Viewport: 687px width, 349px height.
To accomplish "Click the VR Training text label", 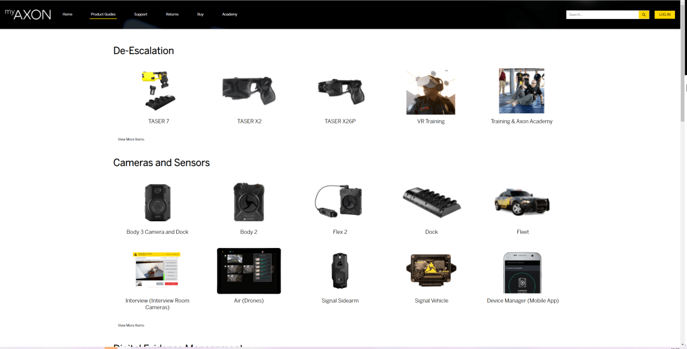I will 431,121.
